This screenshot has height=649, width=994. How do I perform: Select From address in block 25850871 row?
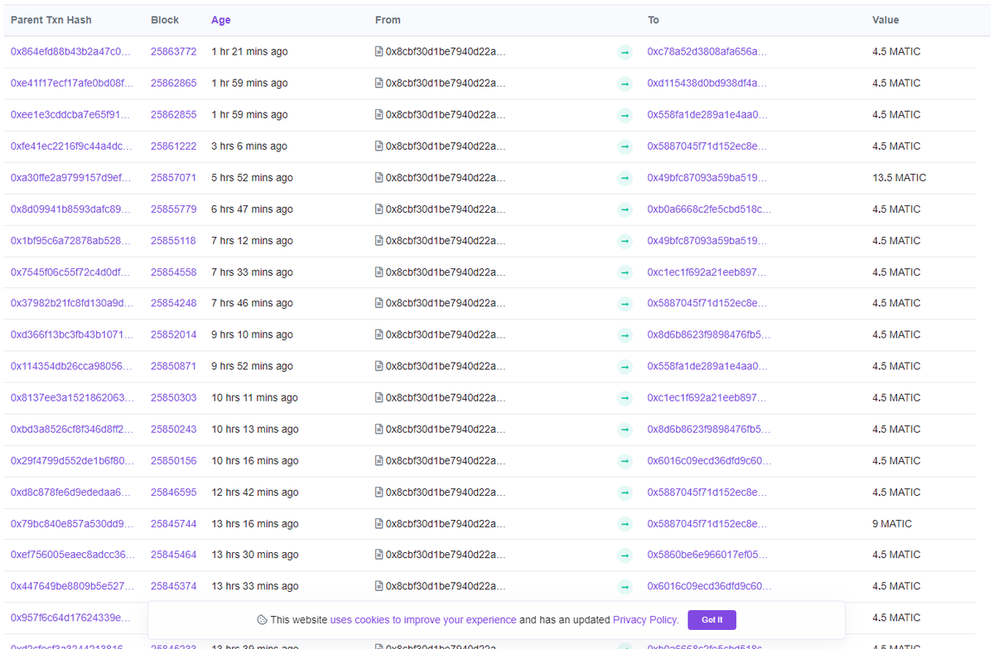click(x=446, y=366)
